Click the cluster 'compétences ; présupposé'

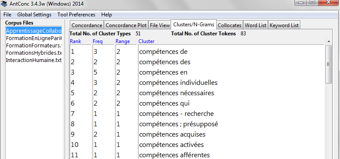click(x=178, y=124)
